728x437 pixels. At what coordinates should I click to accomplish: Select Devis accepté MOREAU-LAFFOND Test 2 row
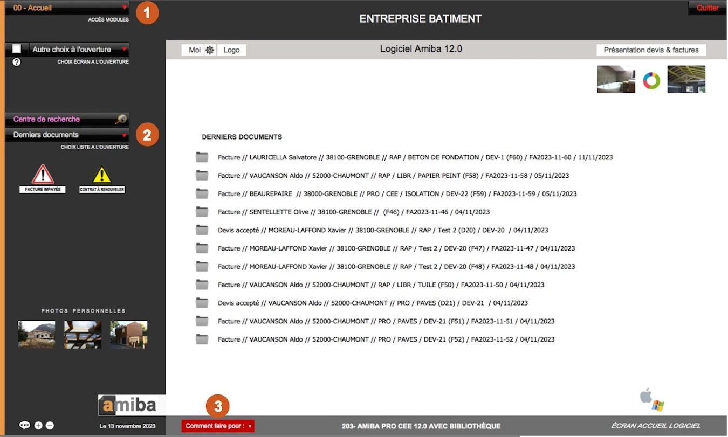coord(383,231)
